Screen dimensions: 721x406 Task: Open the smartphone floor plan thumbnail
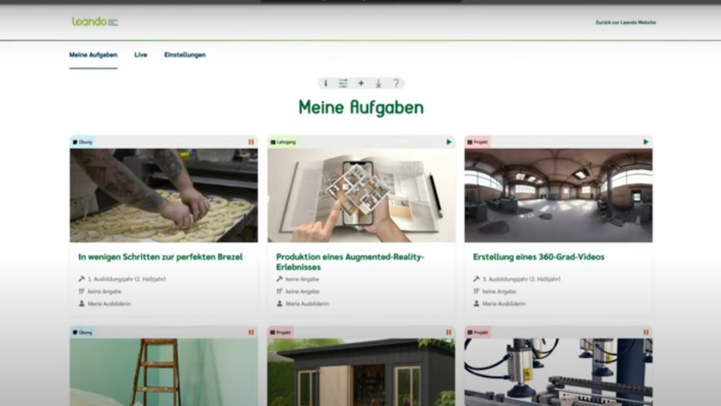click(361, 195)
